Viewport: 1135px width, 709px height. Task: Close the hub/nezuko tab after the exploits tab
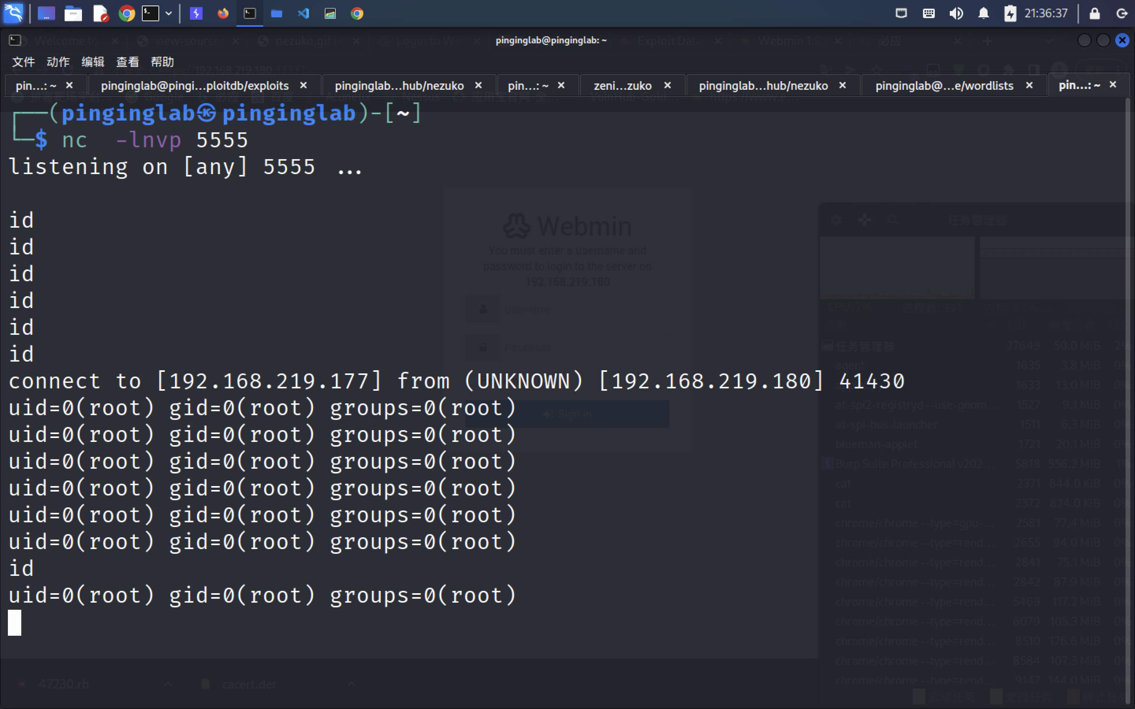pyautogui.click(x=478, y=85)
